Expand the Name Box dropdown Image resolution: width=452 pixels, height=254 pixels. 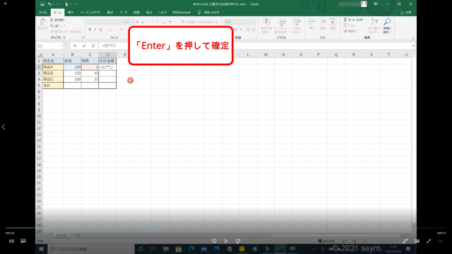coord(60,46)
